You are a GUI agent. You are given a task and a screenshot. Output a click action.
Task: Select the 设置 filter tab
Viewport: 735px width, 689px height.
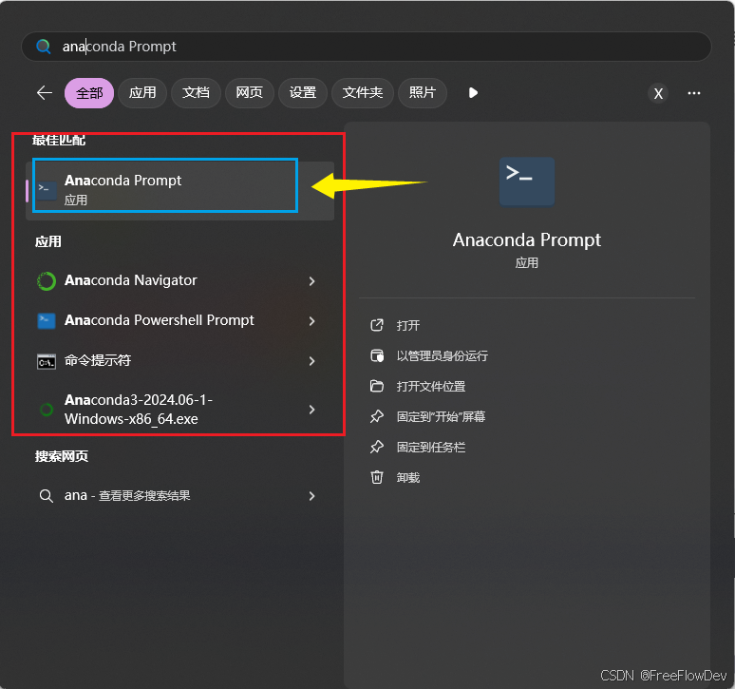303,93
